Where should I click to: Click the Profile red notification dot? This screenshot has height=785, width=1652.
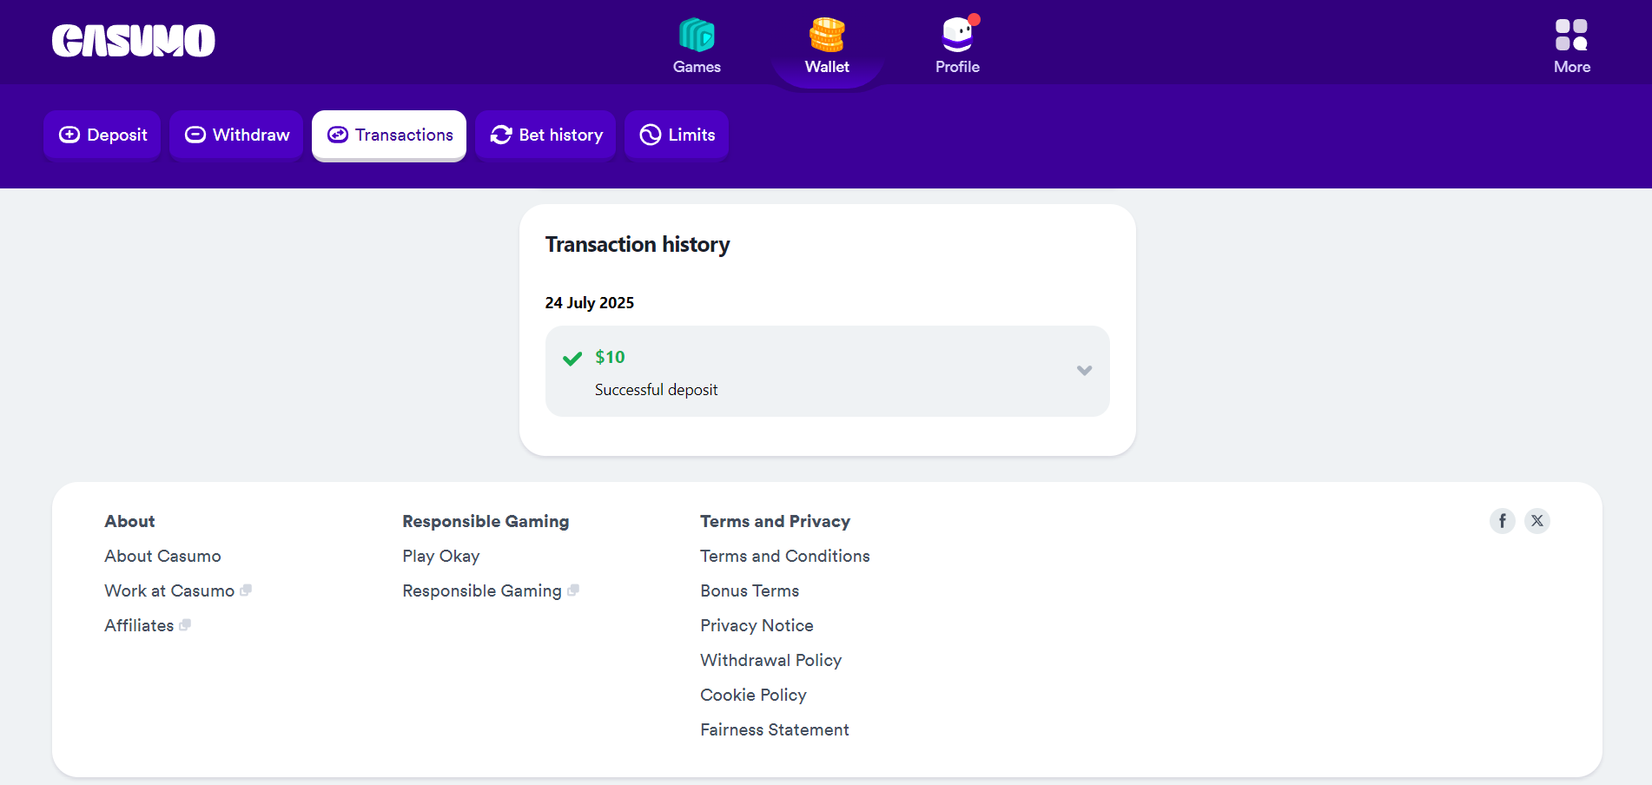tap(975, 19)
